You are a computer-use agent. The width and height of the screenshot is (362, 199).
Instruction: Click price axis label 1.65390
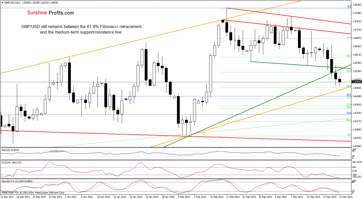[357, 71]
